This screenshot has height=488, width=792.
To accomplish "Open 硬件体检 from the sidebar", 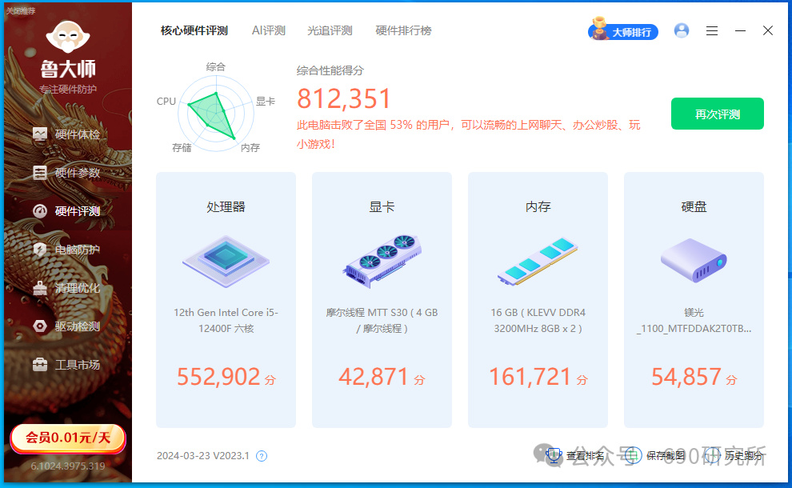I will (68, 134).
